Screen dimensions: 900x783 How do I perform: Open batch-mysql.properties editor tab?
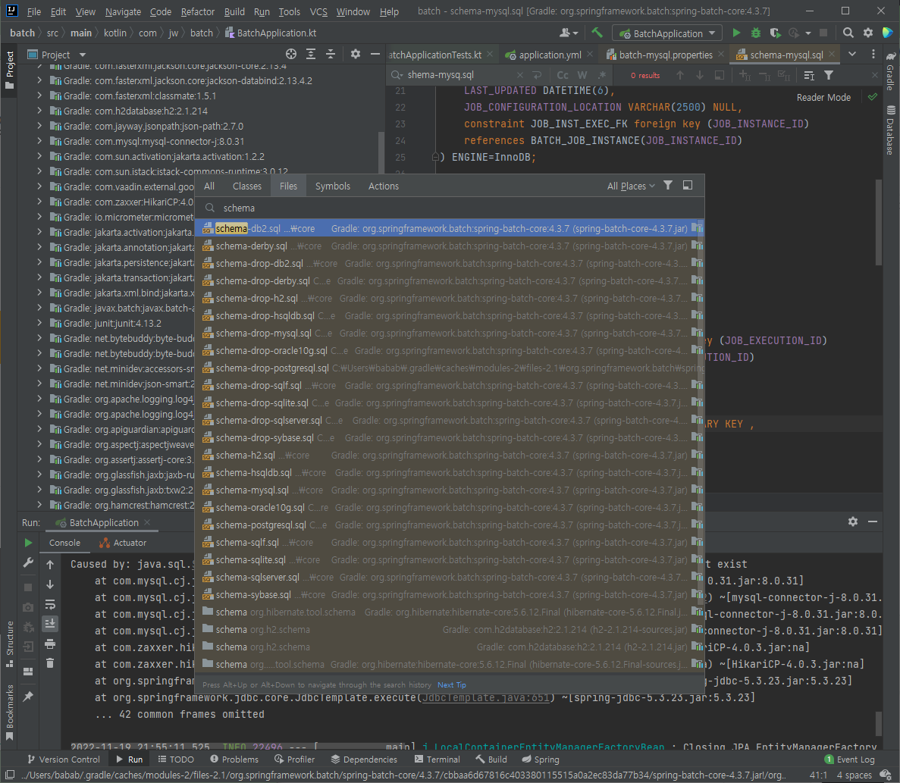(x=666, y=55)
